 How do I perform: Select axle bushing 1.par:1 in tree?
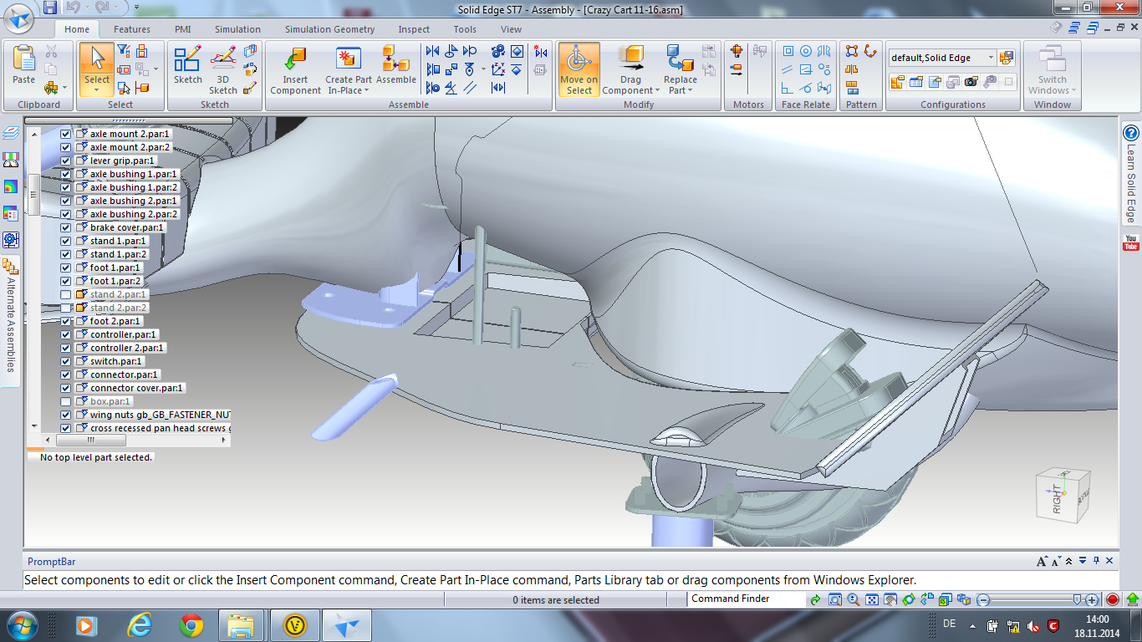(x=134, y=174)
